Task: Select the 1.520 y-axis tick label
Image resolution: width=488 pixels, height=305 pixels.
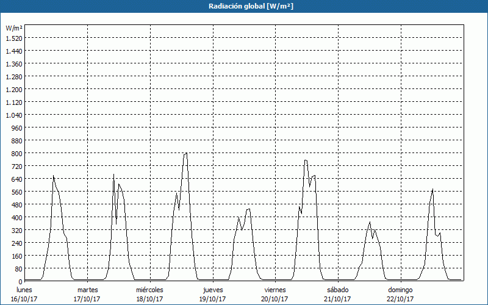Action: click(x=13, y=38)
